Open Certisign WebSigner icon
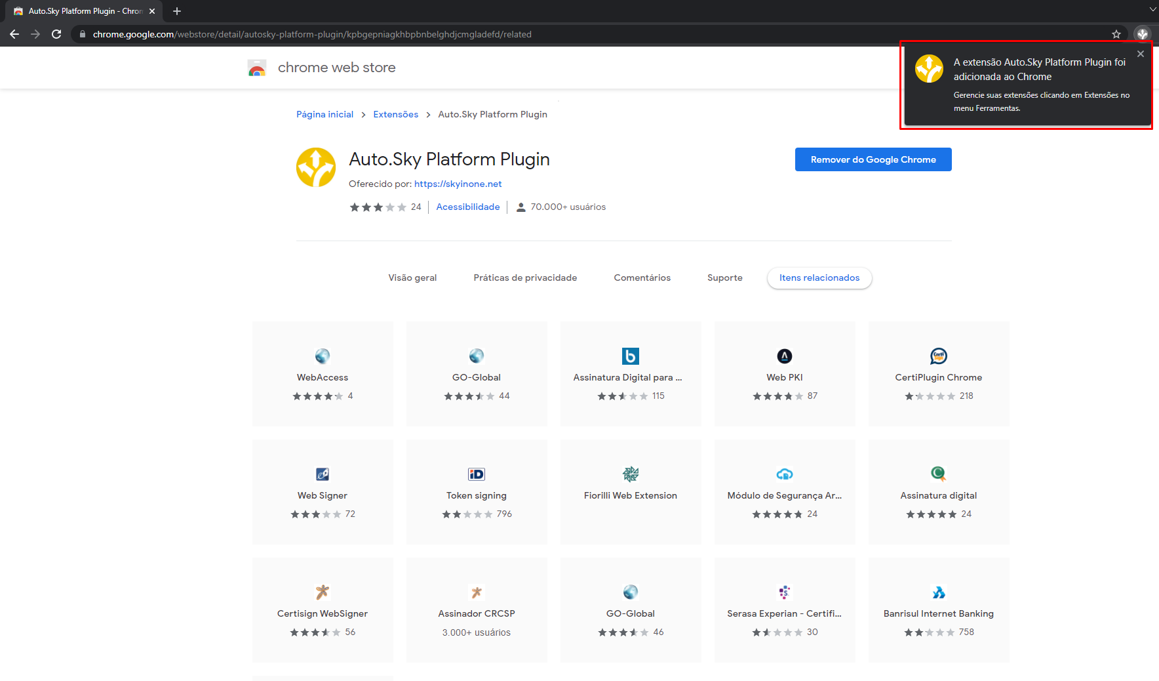The image size is (1159, 681). point(323,592)
